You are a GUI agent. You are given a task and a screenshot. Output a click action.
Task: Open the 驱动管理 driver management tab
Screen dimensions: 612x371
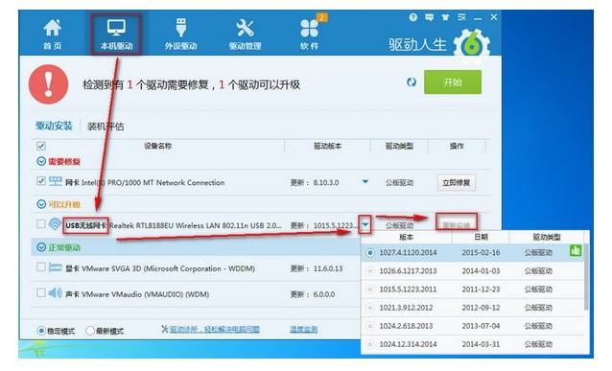246,34
